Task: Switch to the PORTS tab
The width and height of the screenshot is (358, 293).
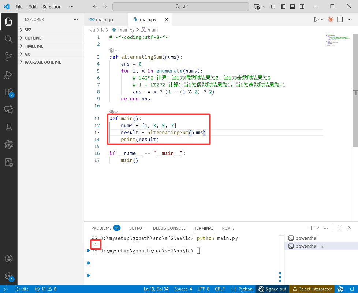Action: 228,228
